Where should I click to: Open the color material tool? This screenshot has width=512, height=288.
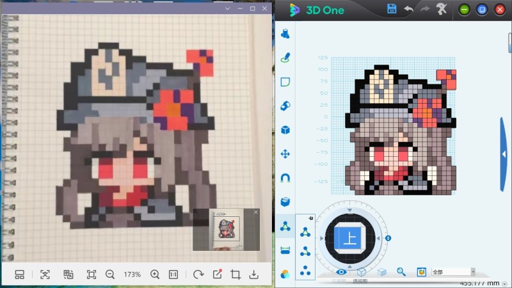(285, 274)
